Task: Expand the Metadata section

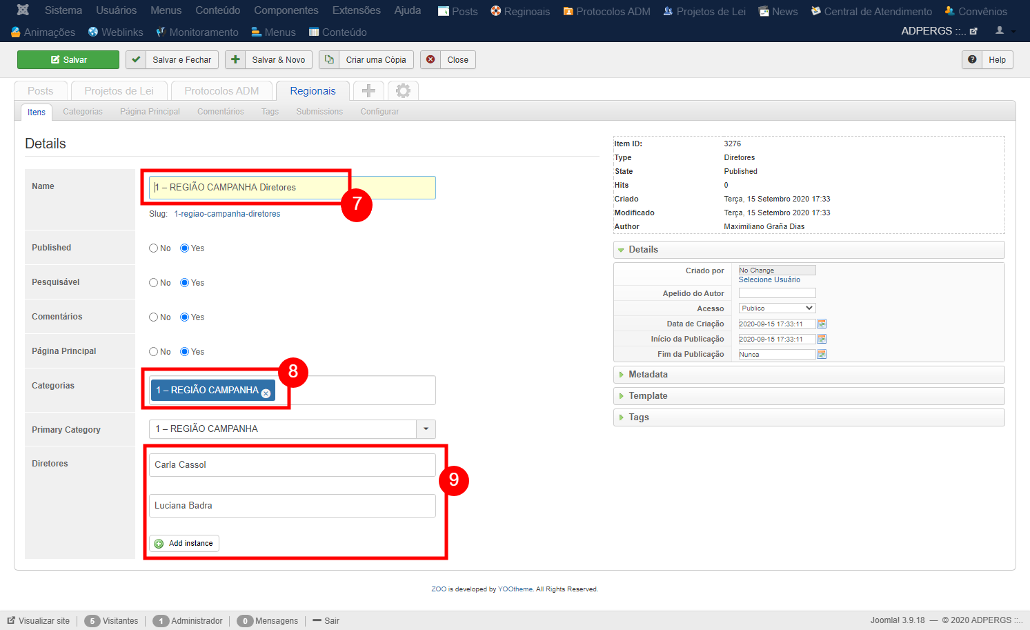Action: [648, 375]
